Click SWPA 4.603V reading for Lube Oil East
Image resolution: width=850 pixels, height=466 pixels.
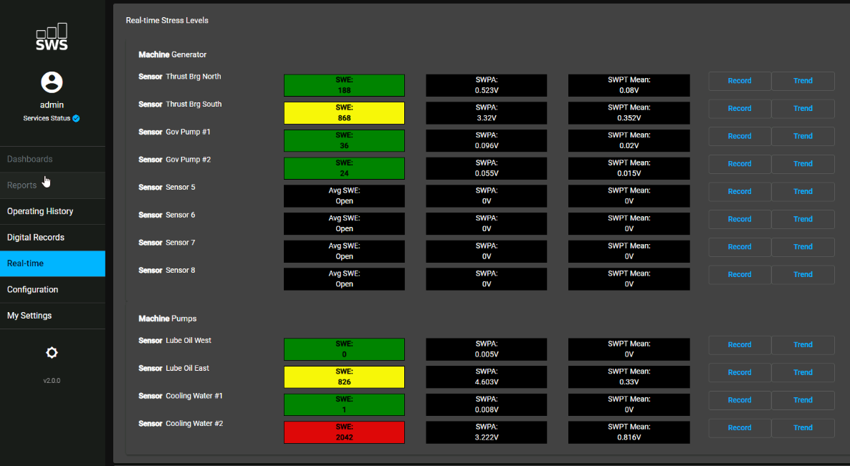(486, 377)
